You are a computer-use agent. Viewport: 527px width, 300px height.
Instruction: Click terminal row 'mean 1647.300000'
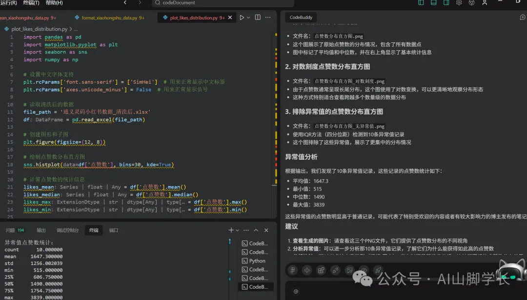33,256
